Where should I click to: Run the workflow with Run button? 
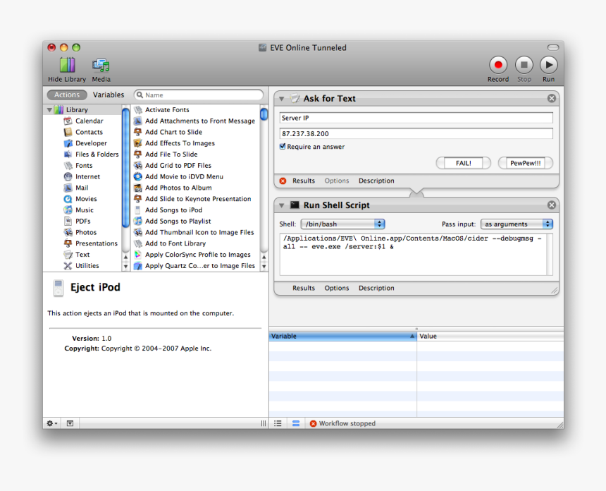548,65
